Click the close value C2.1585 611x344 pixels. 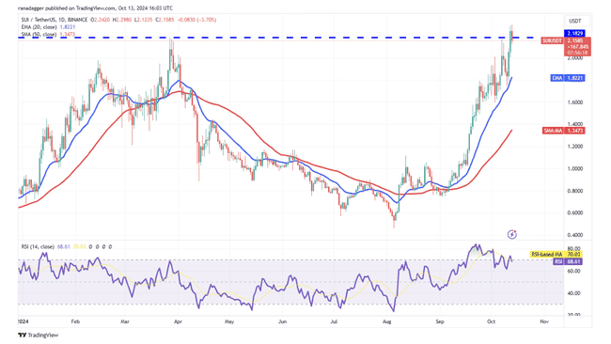(x=164, y=20)
